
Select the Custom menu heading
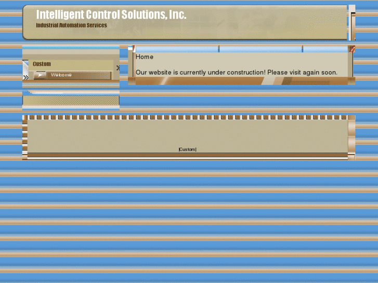42,64
